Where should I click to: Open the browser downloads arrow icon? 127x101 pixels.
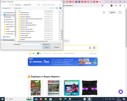125,6
